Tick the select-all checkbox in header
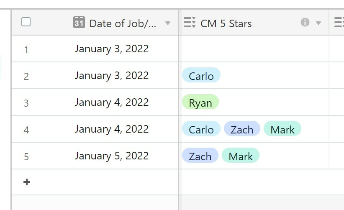This screenshot has height=210, width=344. 26,22
